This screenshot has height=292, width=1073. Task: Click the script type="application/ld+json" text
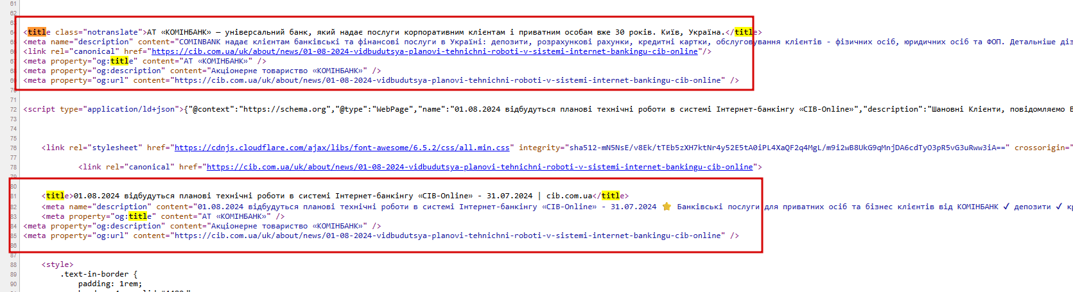(104, 109)
